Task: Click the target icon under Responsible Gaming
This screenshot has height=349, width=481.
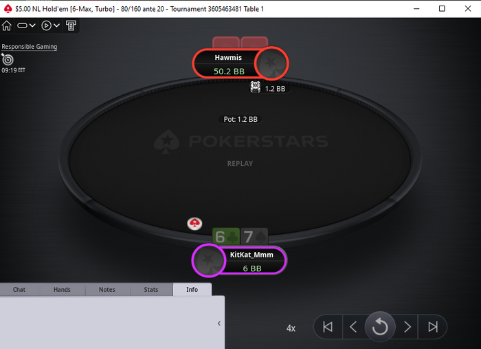Action: (x=8, y=59)
